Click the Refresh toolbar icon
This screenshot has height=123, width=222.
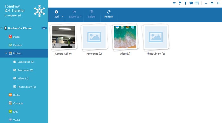point(109,12)
